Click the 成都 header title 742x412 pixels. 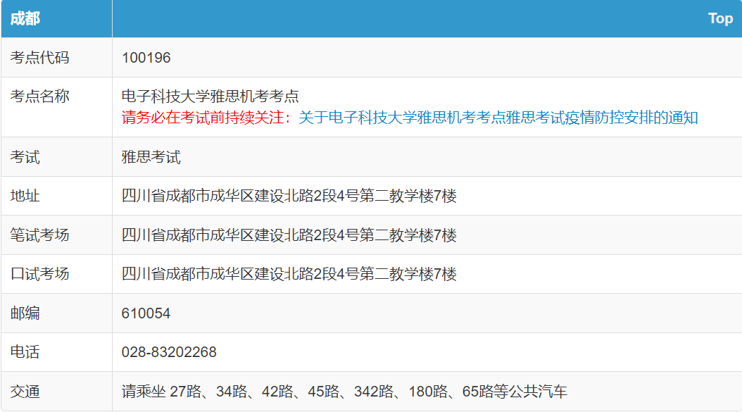point(25,19)
